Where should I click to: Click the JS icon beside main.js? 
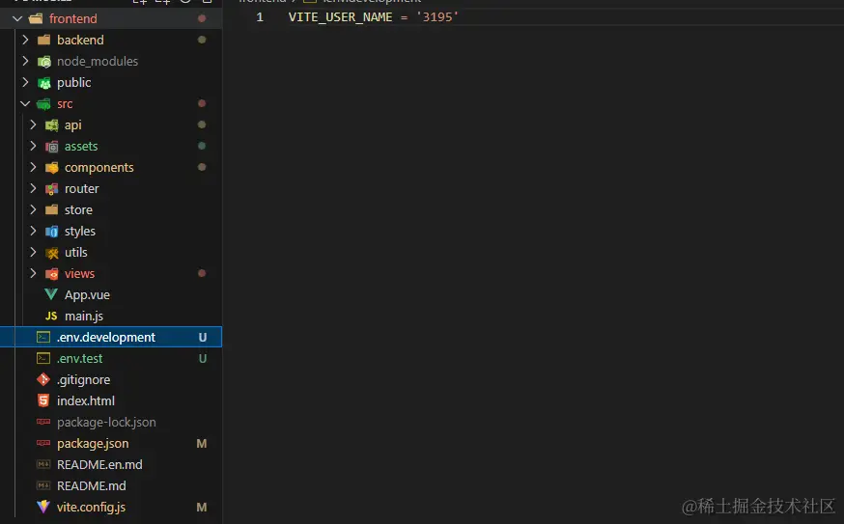(51, 316)
